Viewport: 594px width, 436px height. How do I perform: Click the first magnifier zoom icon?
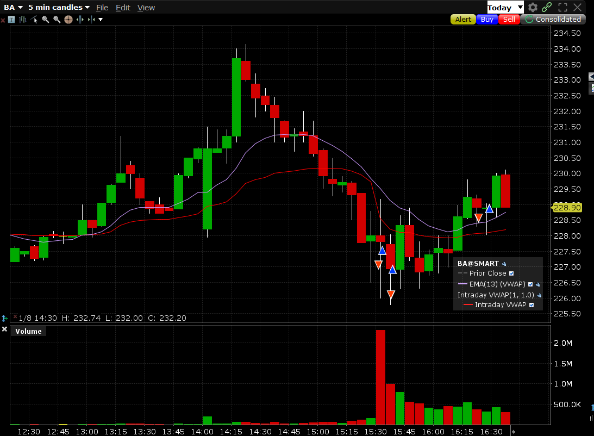(46, 20)
